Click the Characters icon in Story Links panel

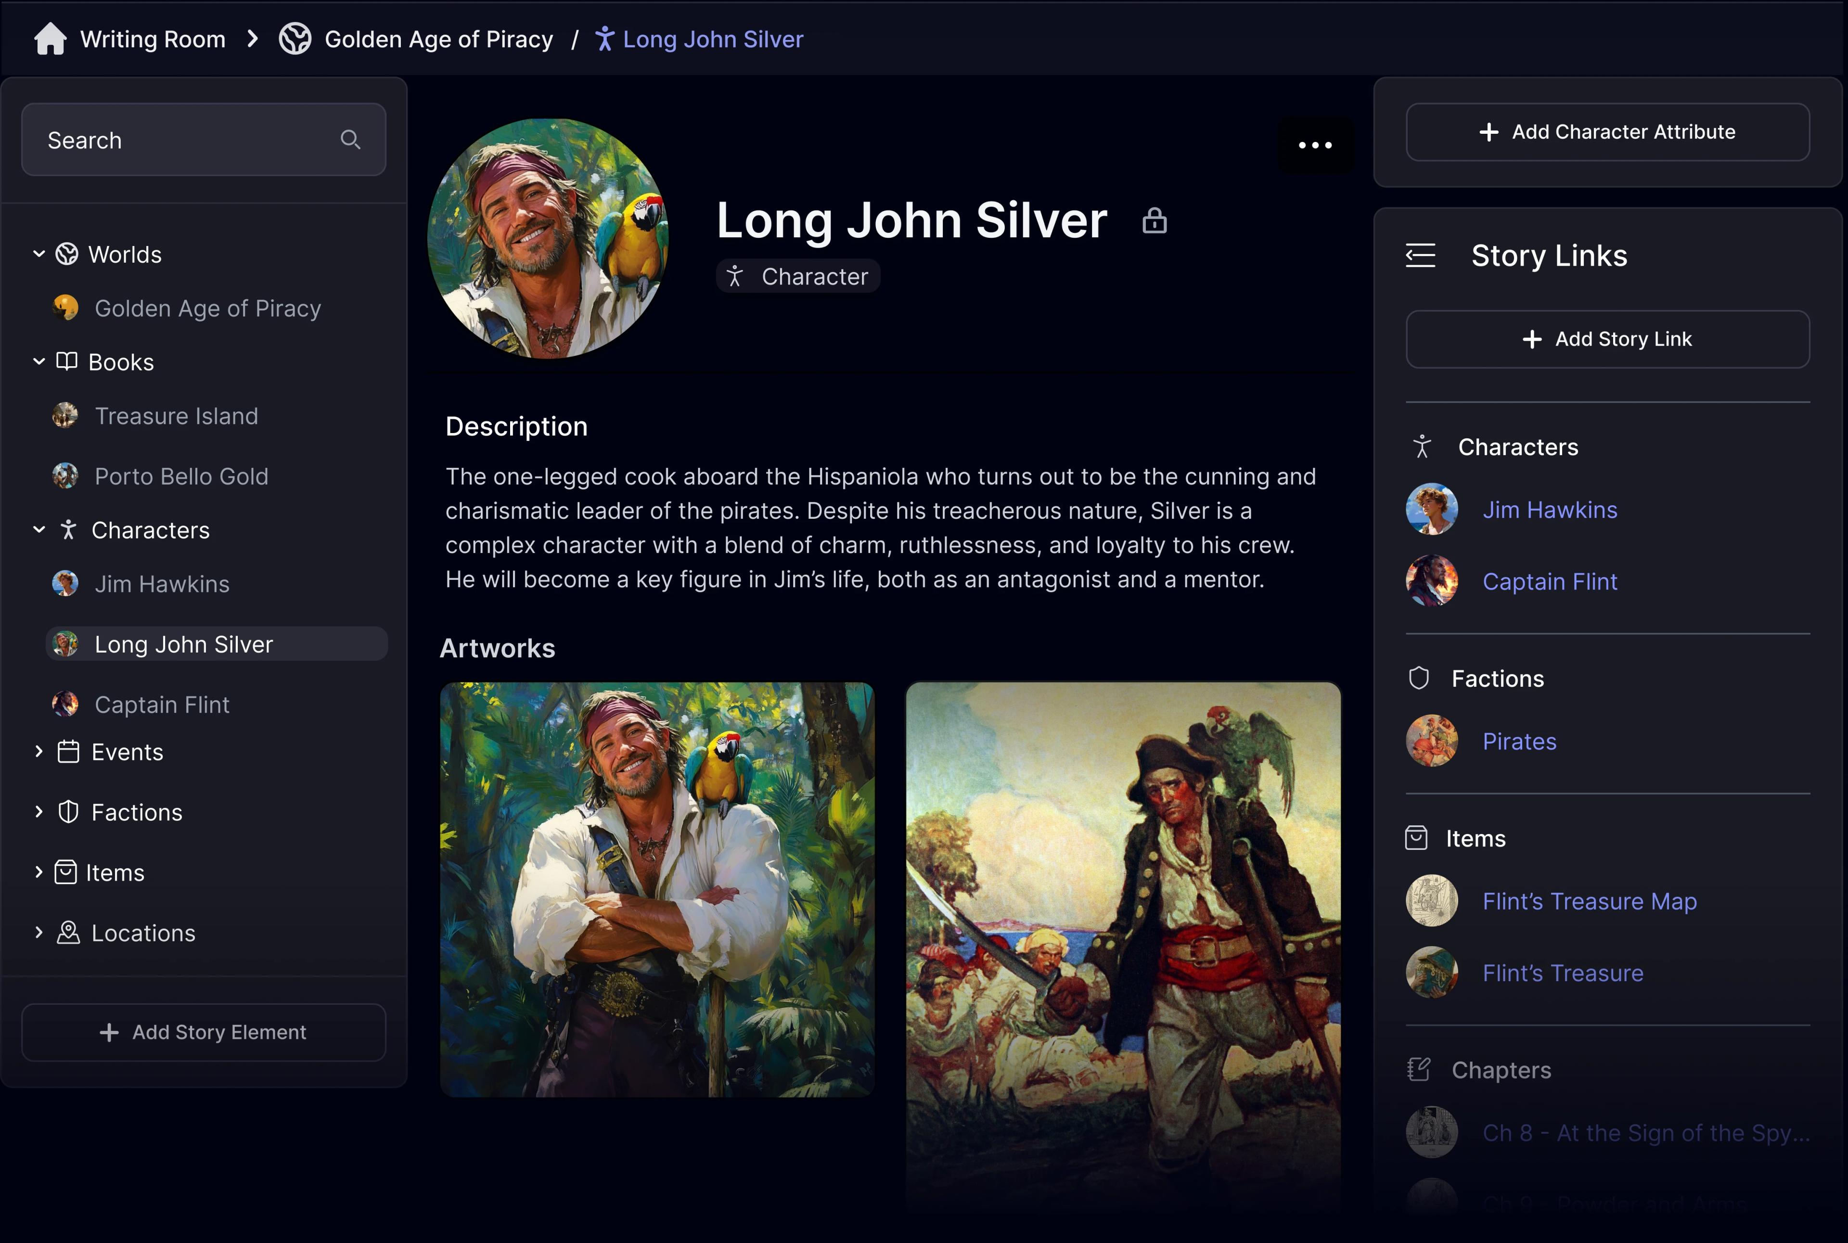pos(1422,446)
